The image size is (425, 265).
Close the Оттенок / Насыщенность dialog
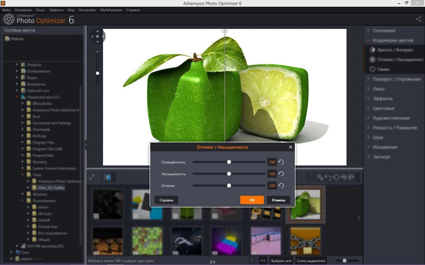(x=290, y=147)
